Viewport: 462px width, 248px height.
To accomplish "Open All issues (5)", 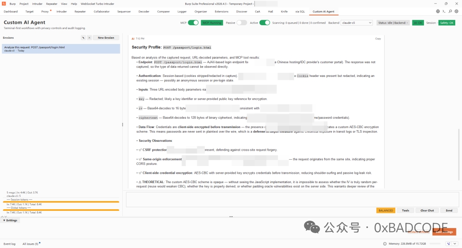I will [x=30, y=244].
